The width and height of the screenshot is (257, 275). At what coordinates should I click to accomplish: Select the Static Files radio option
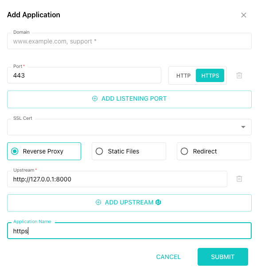tap(129, 151)
